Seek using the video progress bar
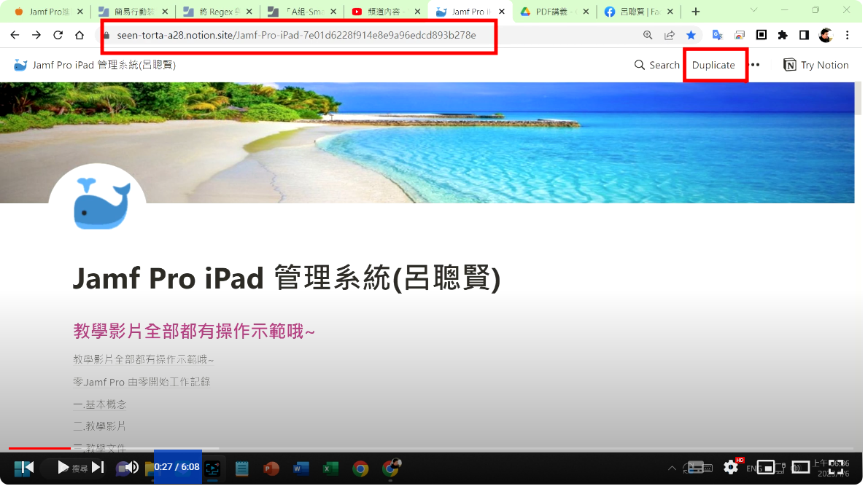The image size is (868, 486). click(x=430, y=448)
